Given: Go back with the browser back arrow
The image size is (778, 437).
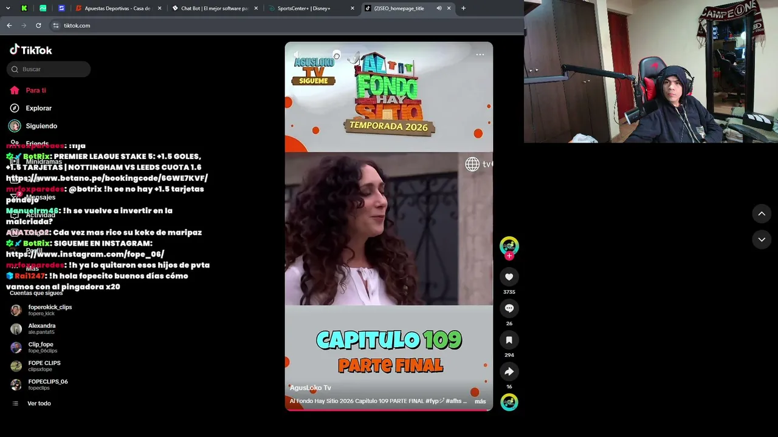Looking at the screenshot, I should click(9, 25).
